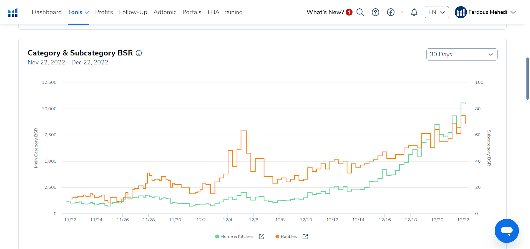Click the Helium 10 logo icon

13,13
